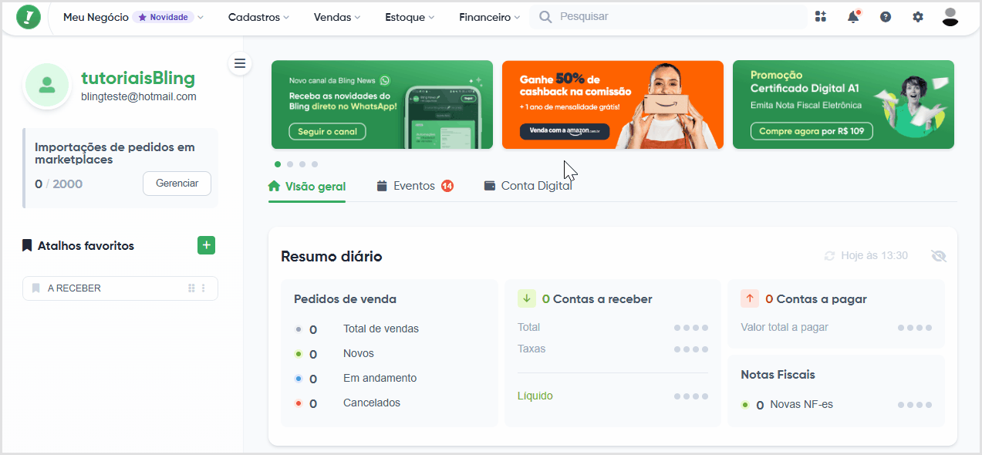Expand the Cadastros menu
982x455 pixels.
tap(258, 17)
